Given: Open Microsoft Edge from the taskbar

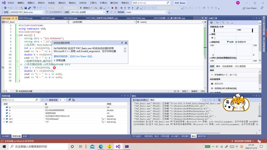Looking at the screenshot, I should click(x=101, y=146).
